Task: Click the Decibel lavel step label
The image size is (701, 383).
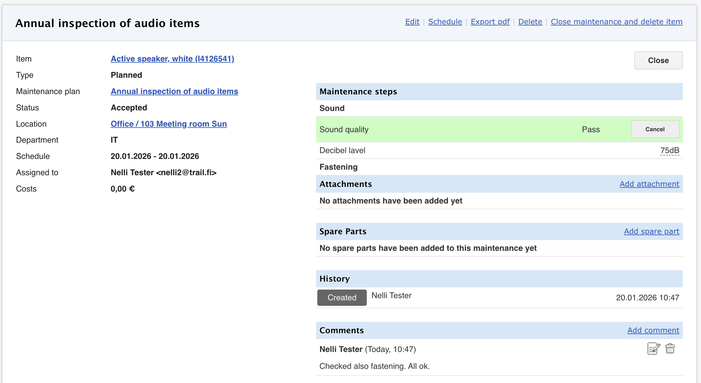Action: coord(342,151)
